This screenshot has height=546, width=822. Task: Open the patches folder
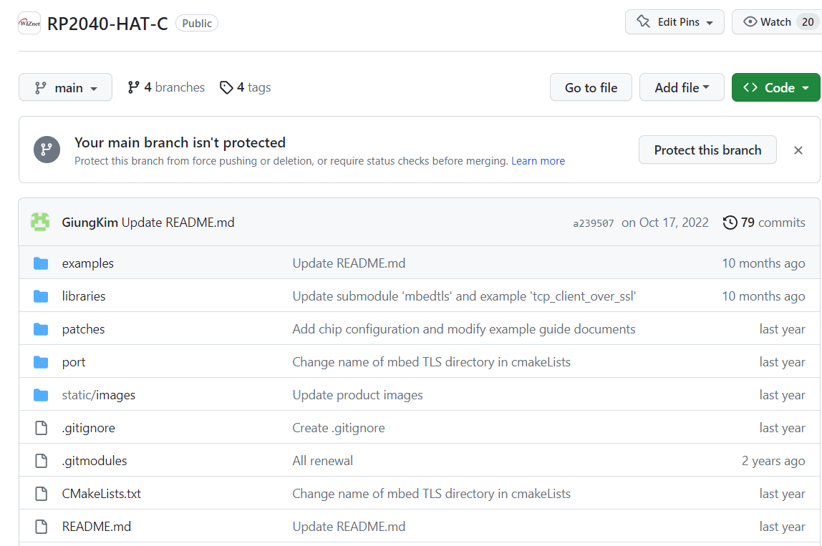pyautogui.click(x=83, y=329)
